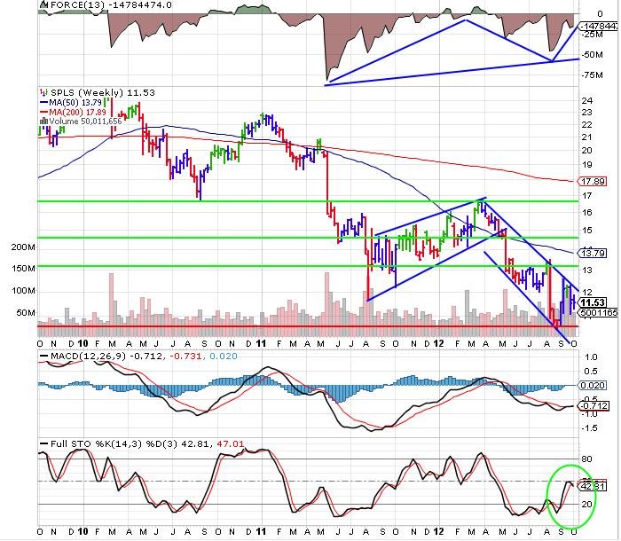Click the small icon before FORCE(13) label
Image resolution: width=621 pixels, height=541 pixels.
(x=44, y=4)
